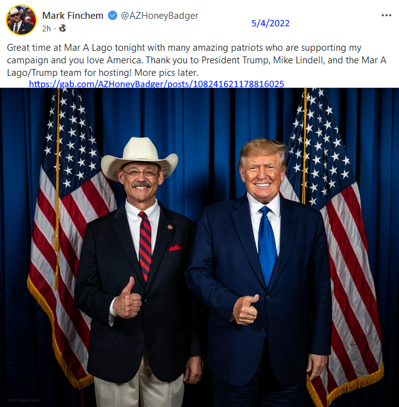Screen dimensions: 399x407
Task: Click the 2h post timestamp
Action: pyautogui.click(x=46, y=28)
